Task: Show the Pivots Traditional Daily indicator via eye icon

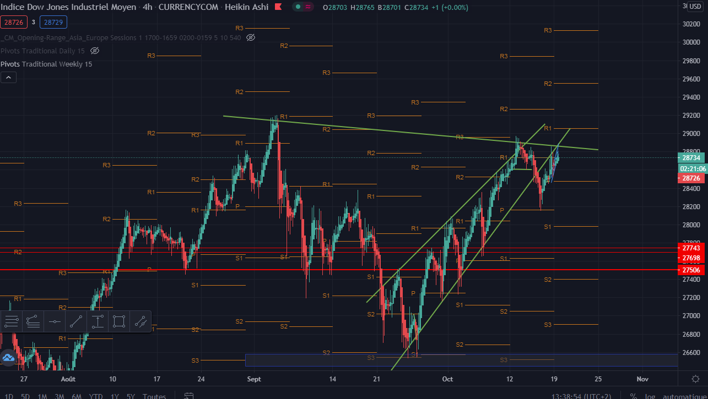Action: click(94, 51)
